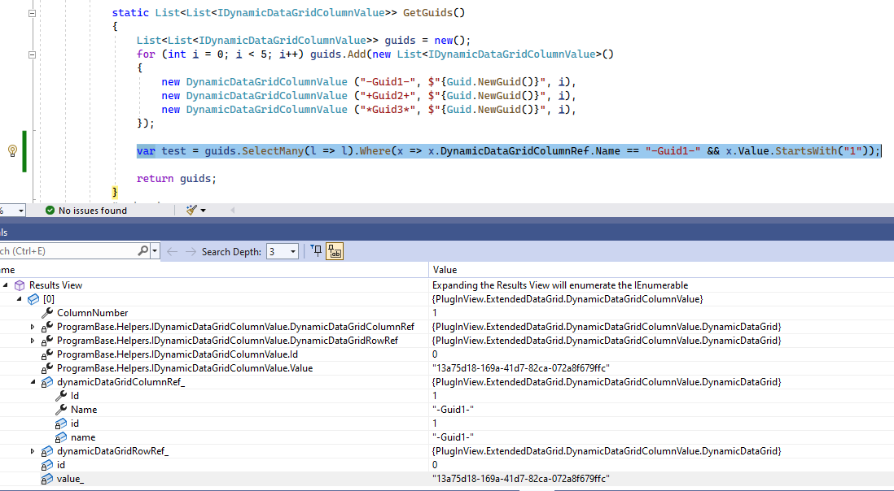
Task: Open the Search Depth dropdown
Action: point(292,251)
